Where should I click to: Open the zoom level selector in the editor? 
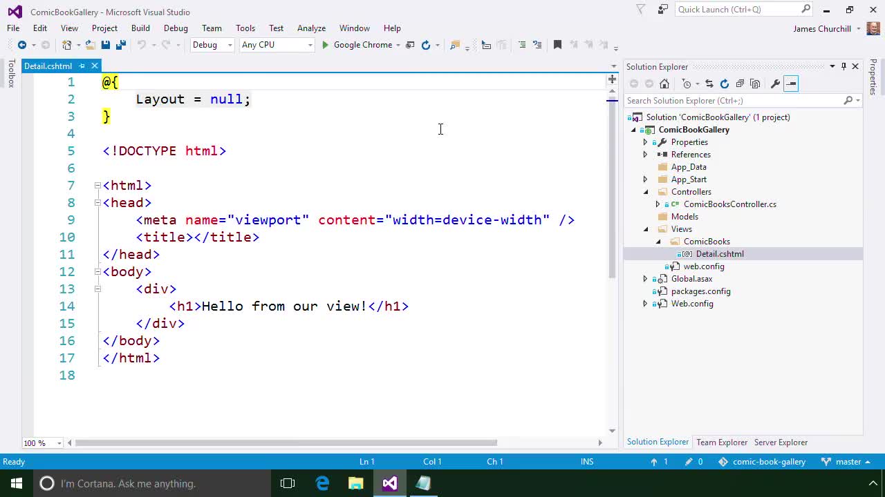pos(43,444)
